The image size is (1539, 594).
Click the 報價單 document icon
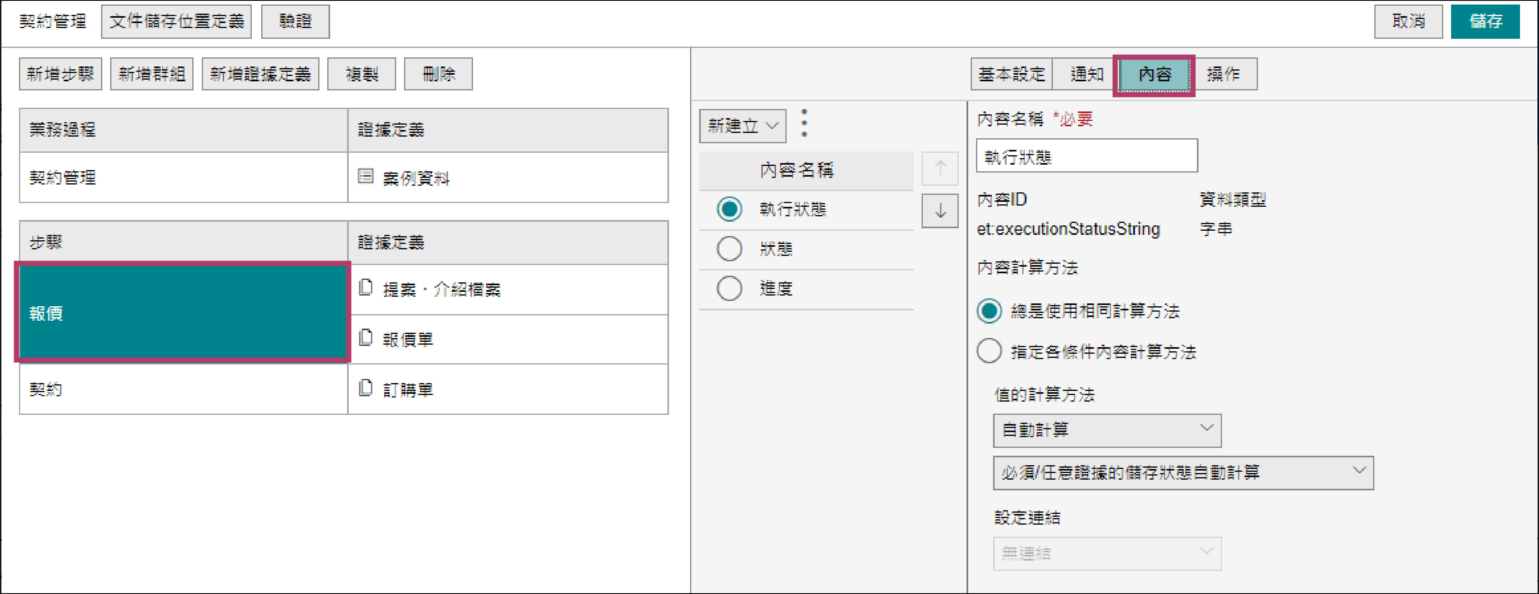point(365,338)
